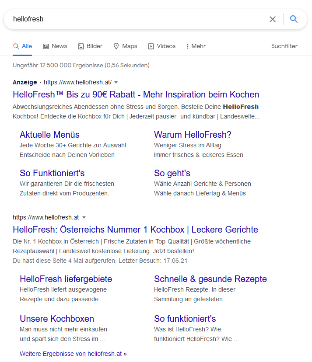312x362 pixels.
Task: Switch to the Maps tab
Action: [125, 46]
